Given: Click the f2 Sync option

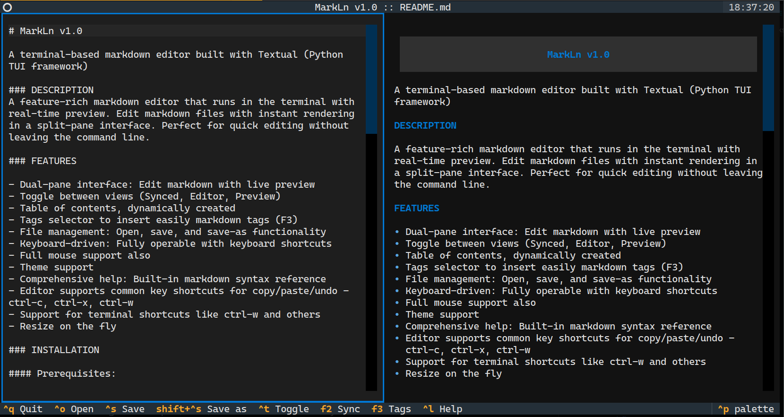Looking at the screenshot, I should [x=340, y=409].
